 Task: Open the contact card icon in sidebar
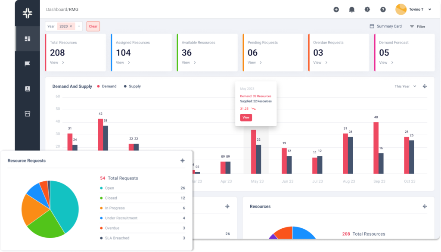tap(28, 89)
